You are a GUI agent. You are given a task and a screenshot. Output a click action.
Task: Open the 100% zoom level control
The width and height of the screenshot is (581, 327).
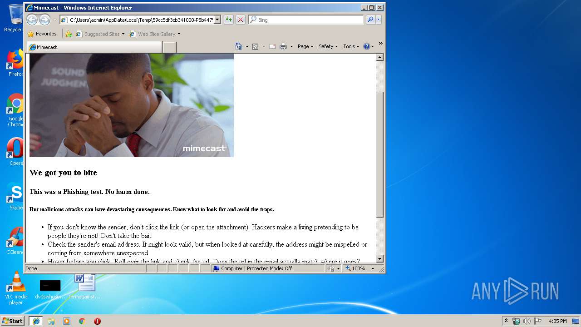click(x=360, y=268)
